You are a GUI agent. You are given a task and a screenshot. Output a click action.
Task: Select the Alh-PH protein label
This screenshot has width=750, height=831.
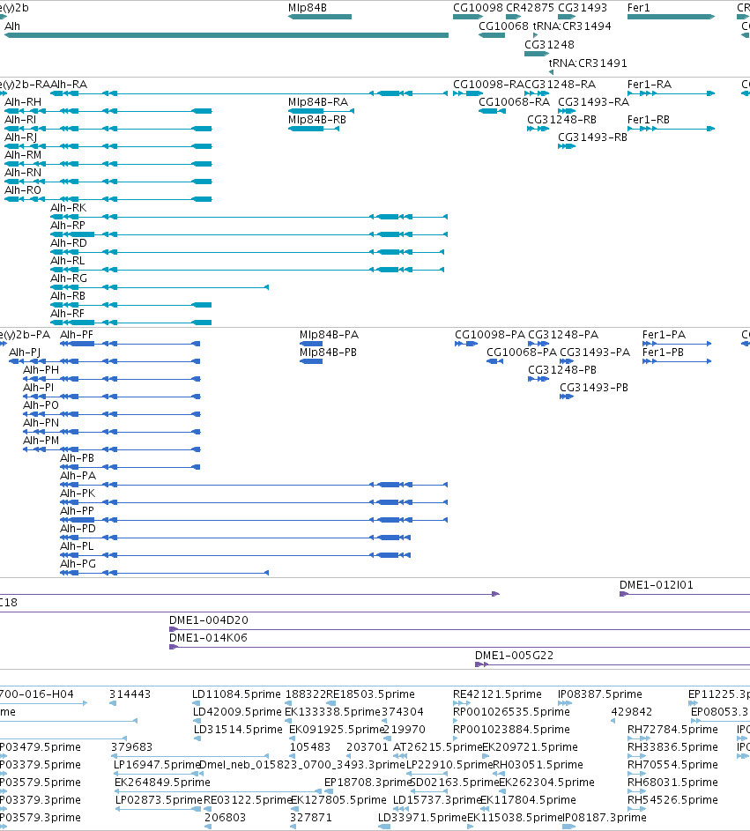[x=41, y=369]
